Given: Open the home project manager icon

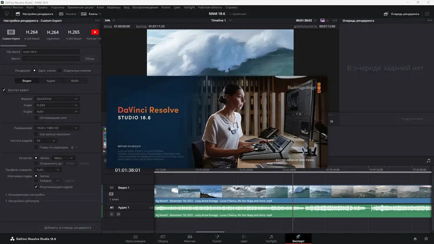Looking at the screenshot, I should (415, 239).
